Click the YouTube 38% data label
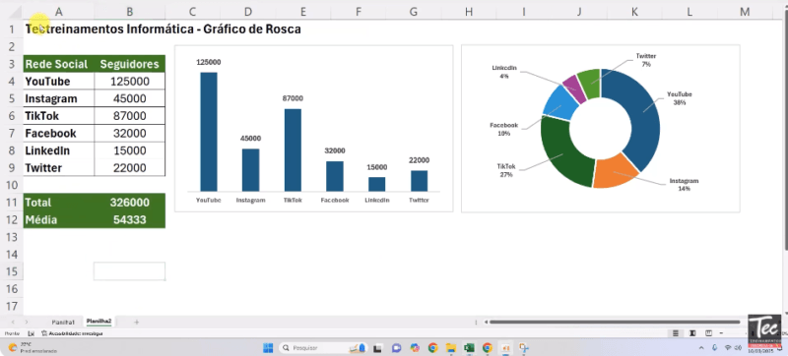This screenshot has height=356, width=788. (680, 98)
